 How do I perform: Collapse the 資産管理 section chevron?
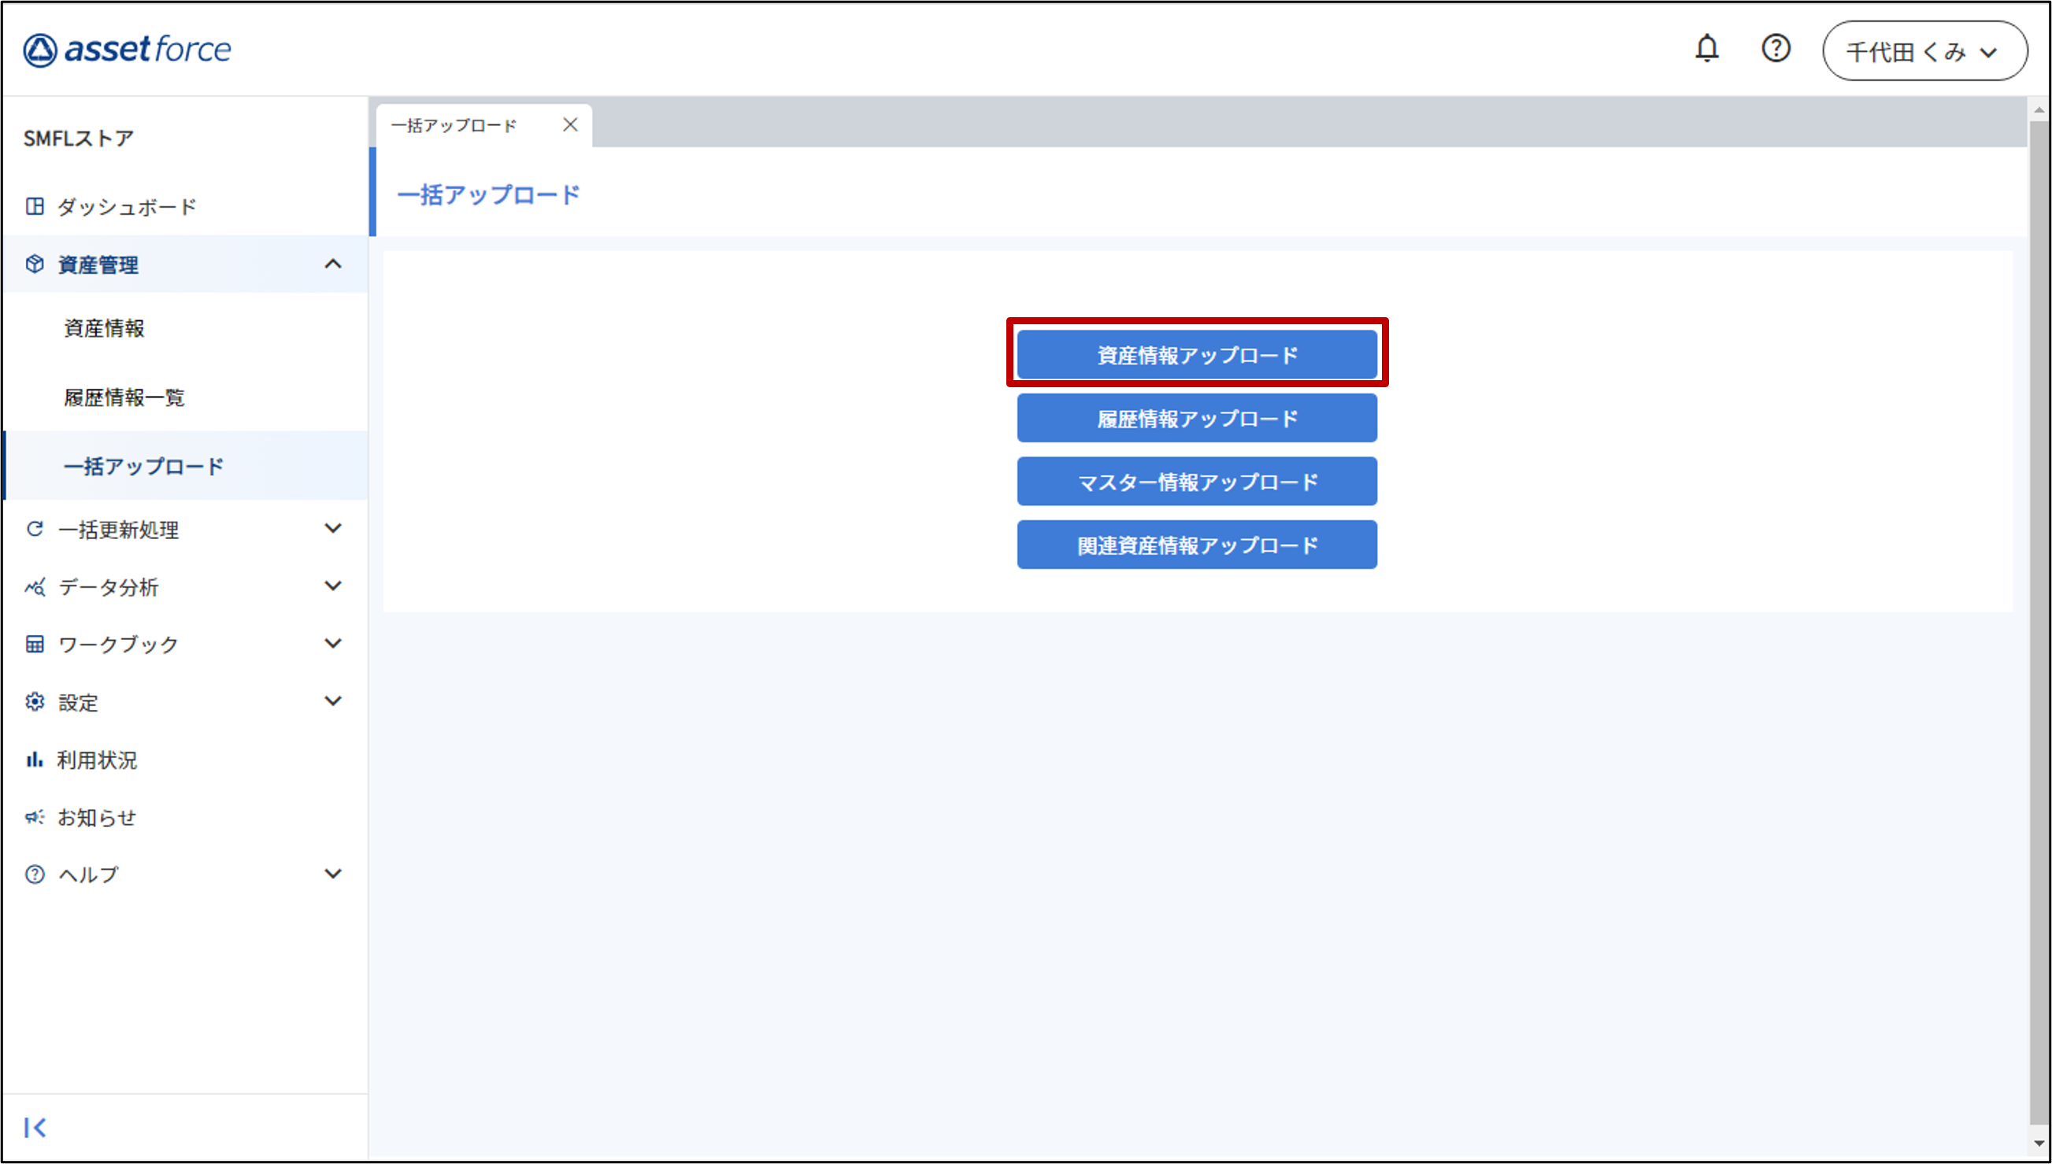(x=332, y=264)
